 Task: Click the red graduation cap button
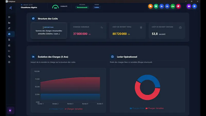click(178, 6)
